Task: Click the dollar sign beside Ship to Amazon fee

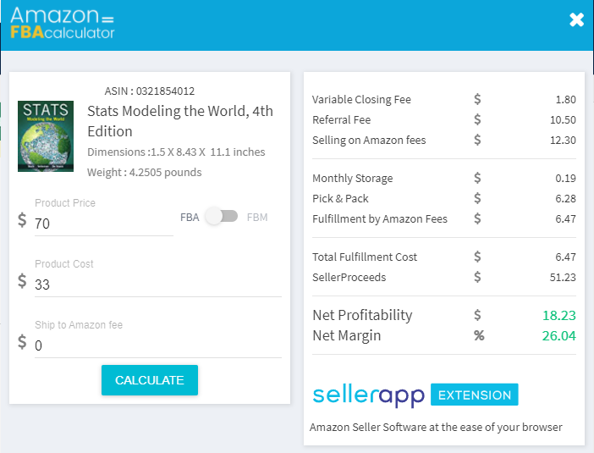Action: 22,342
